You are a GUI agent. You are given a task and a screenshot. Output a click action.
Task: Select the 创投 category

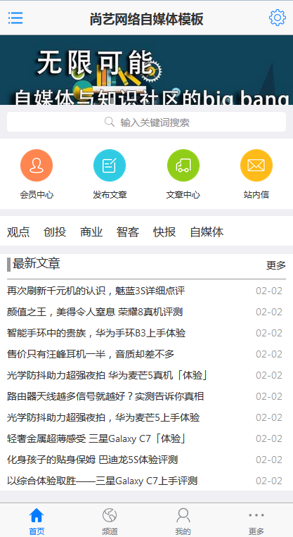(55, 232)
